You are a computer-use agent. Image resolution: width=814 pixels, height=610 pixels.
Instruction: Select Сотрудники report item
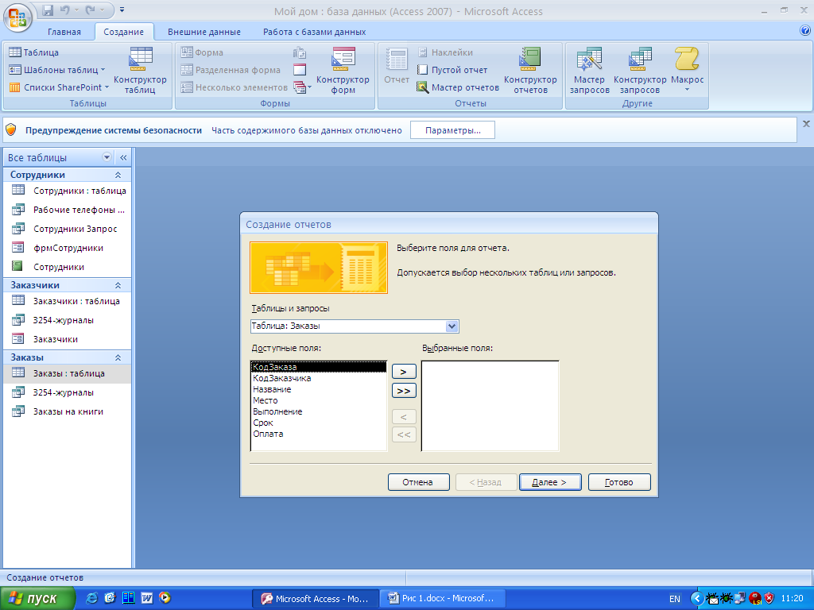68,267
